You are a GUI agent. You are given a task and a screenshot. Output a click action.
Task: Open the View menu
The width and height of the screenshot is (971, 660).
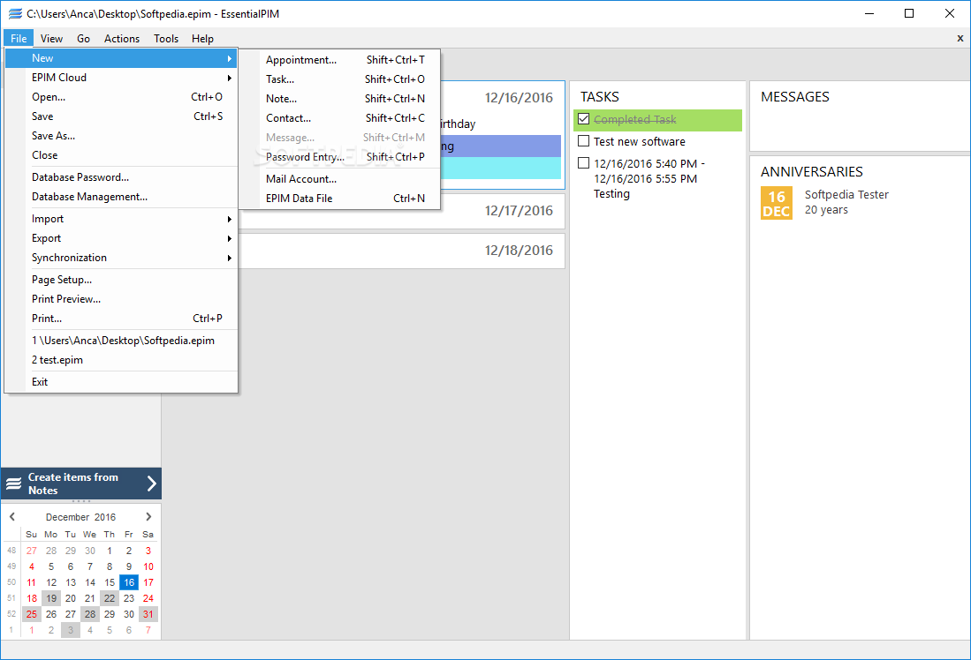[x=51, y=38]
